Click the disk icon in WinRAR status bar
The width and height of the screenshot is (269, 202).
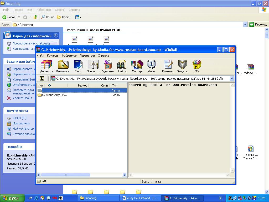39,181
